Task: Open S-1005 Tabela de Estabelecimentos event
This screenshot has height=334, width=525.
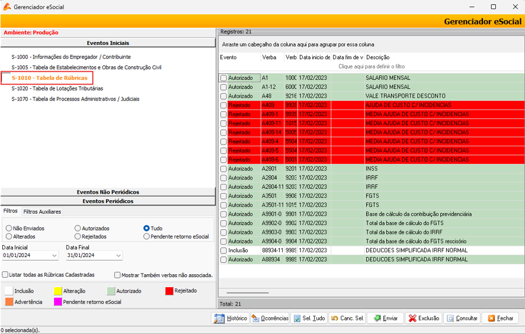Action: [87, 68]
